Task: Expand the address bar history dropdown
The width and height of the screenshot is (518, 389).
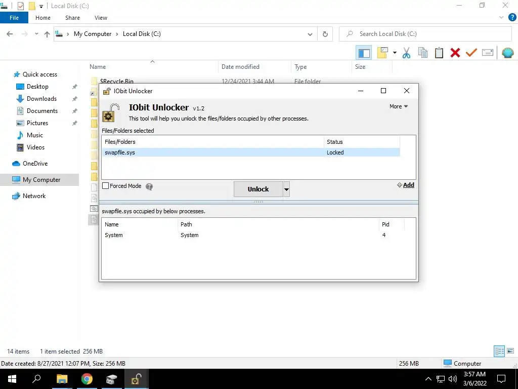Action: tap(310, 34)
